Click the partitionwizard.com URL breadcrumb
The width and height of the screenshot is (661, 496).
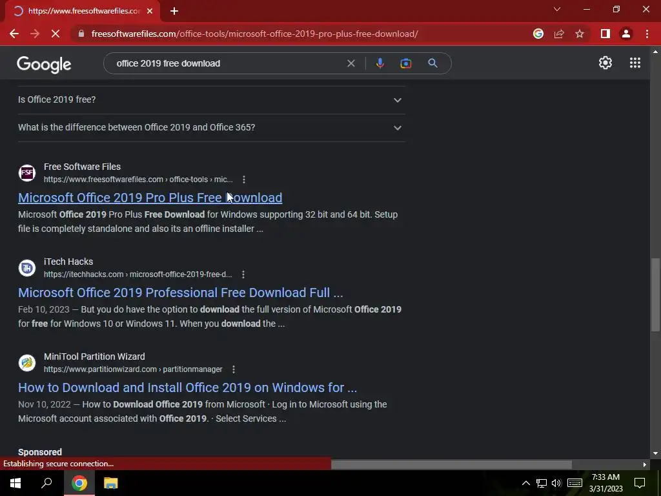pyautogui.click(x=133, y=369)
